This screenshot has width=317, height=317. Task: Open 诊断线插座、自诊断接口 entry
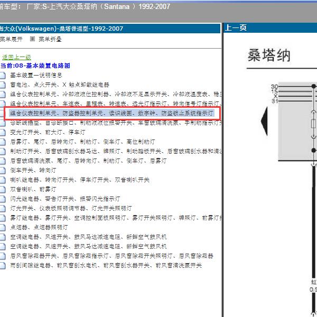coord(116,123)
